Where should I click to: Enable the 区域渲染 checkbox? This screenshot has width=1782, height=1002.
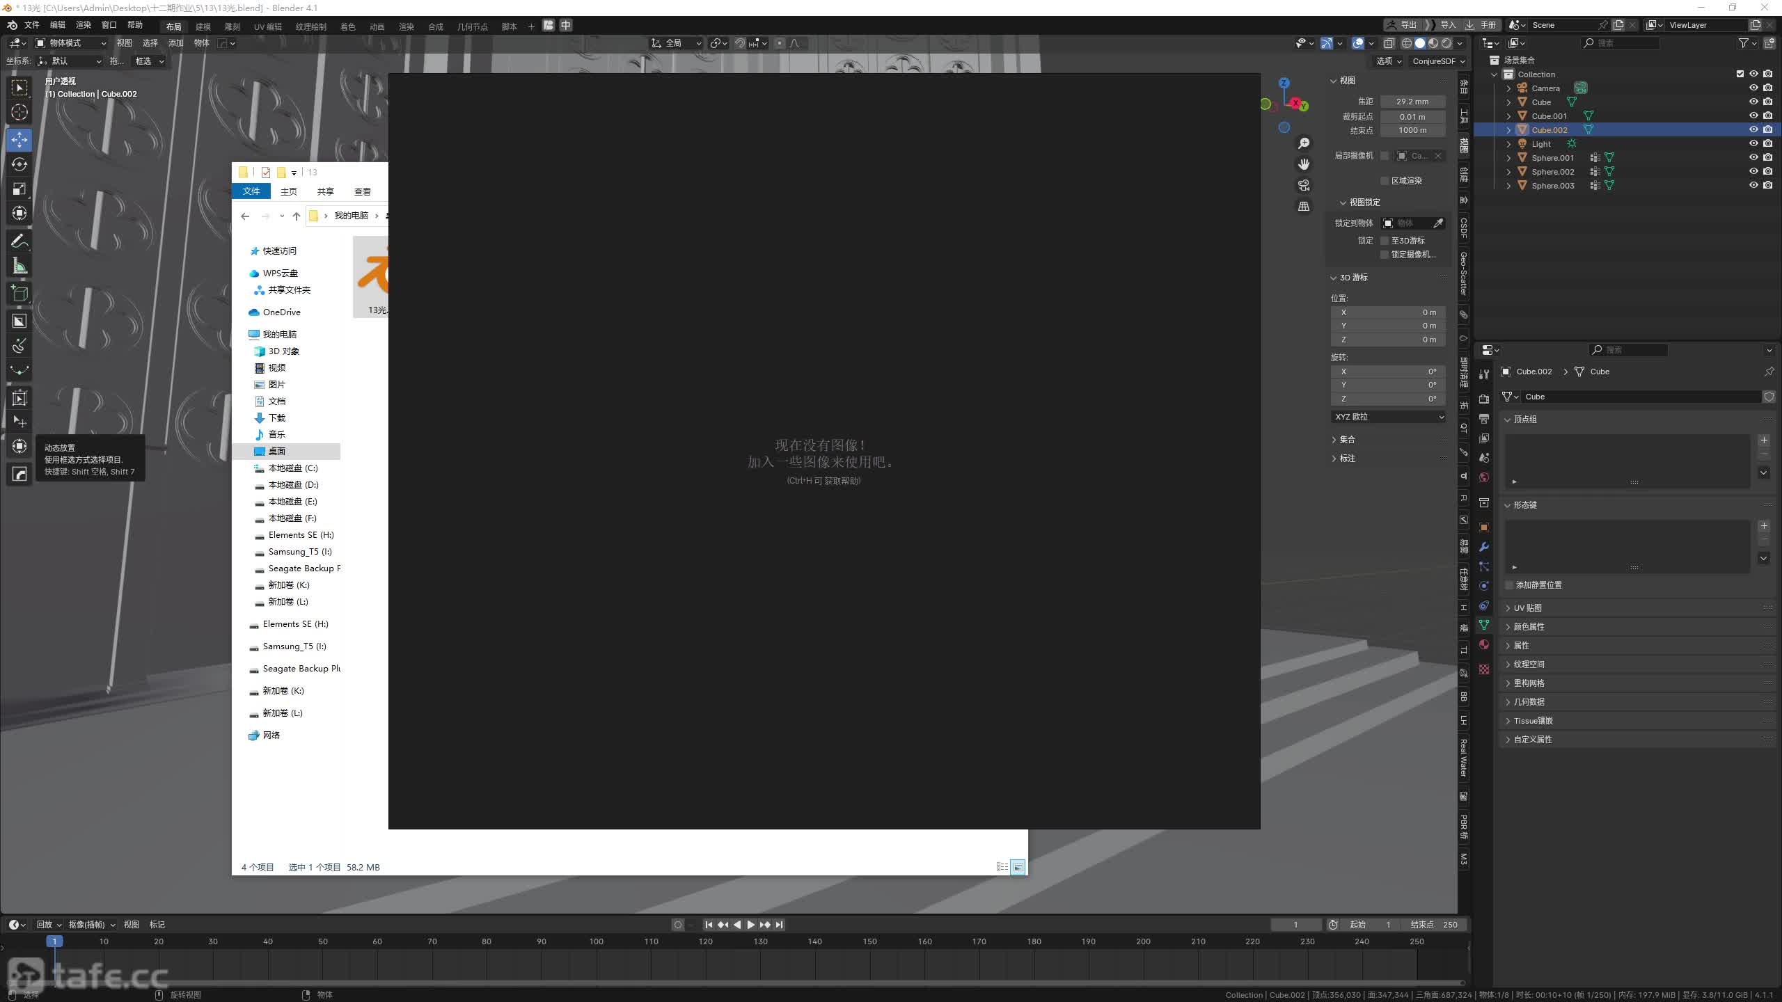pos(1385,181)
